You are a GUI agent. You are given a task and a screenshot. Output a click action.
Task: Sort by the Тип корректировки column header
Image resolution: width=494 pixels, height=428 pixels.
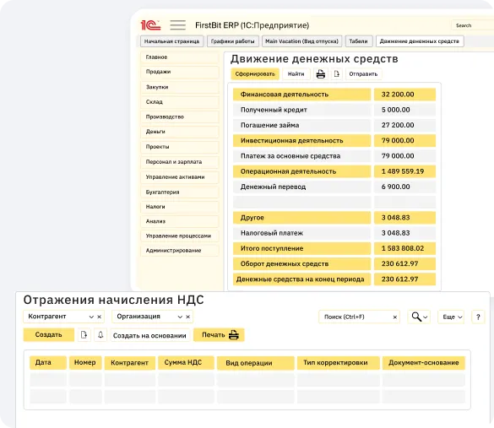point(338,363)
